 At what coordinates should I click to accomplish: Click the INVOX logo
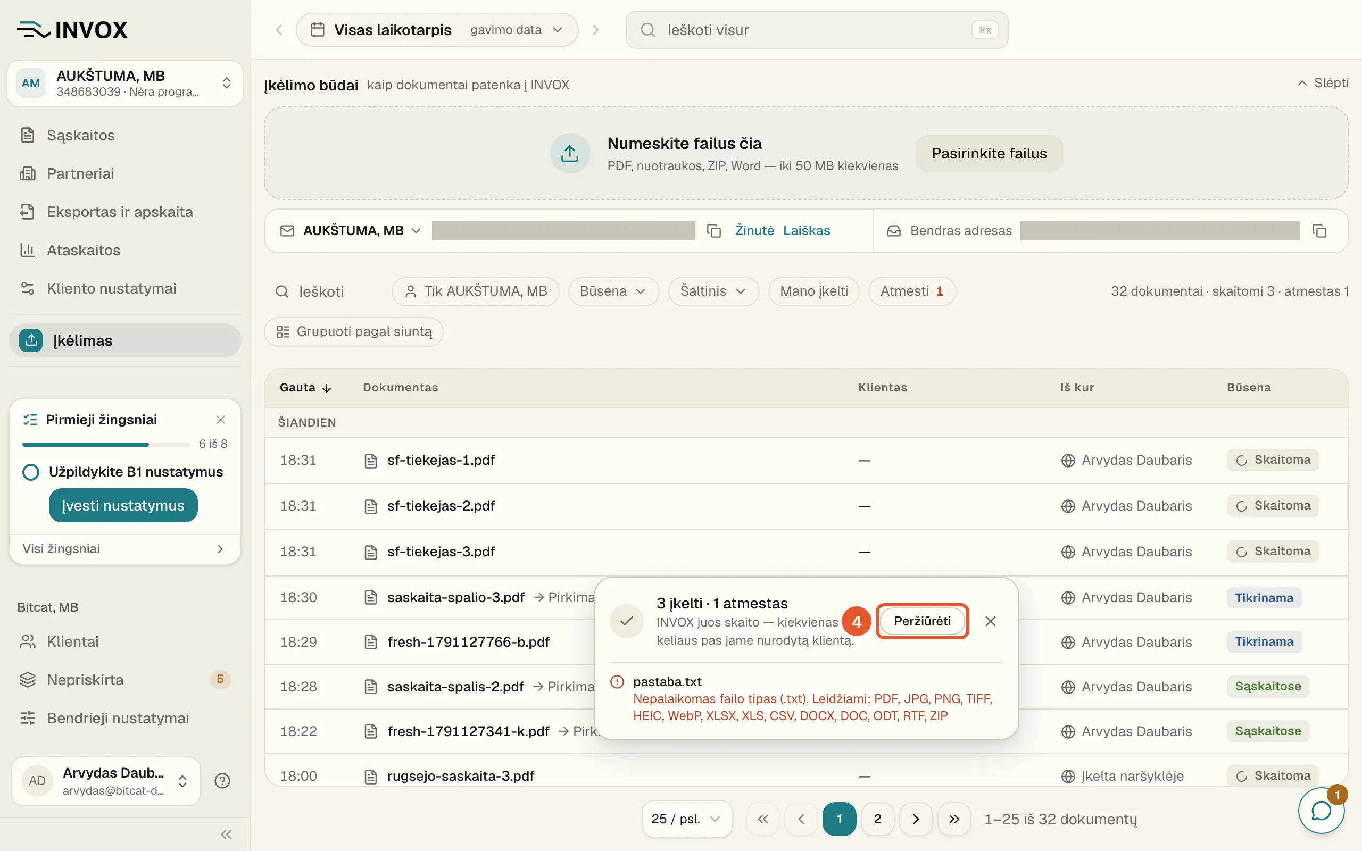pos(72,30)
